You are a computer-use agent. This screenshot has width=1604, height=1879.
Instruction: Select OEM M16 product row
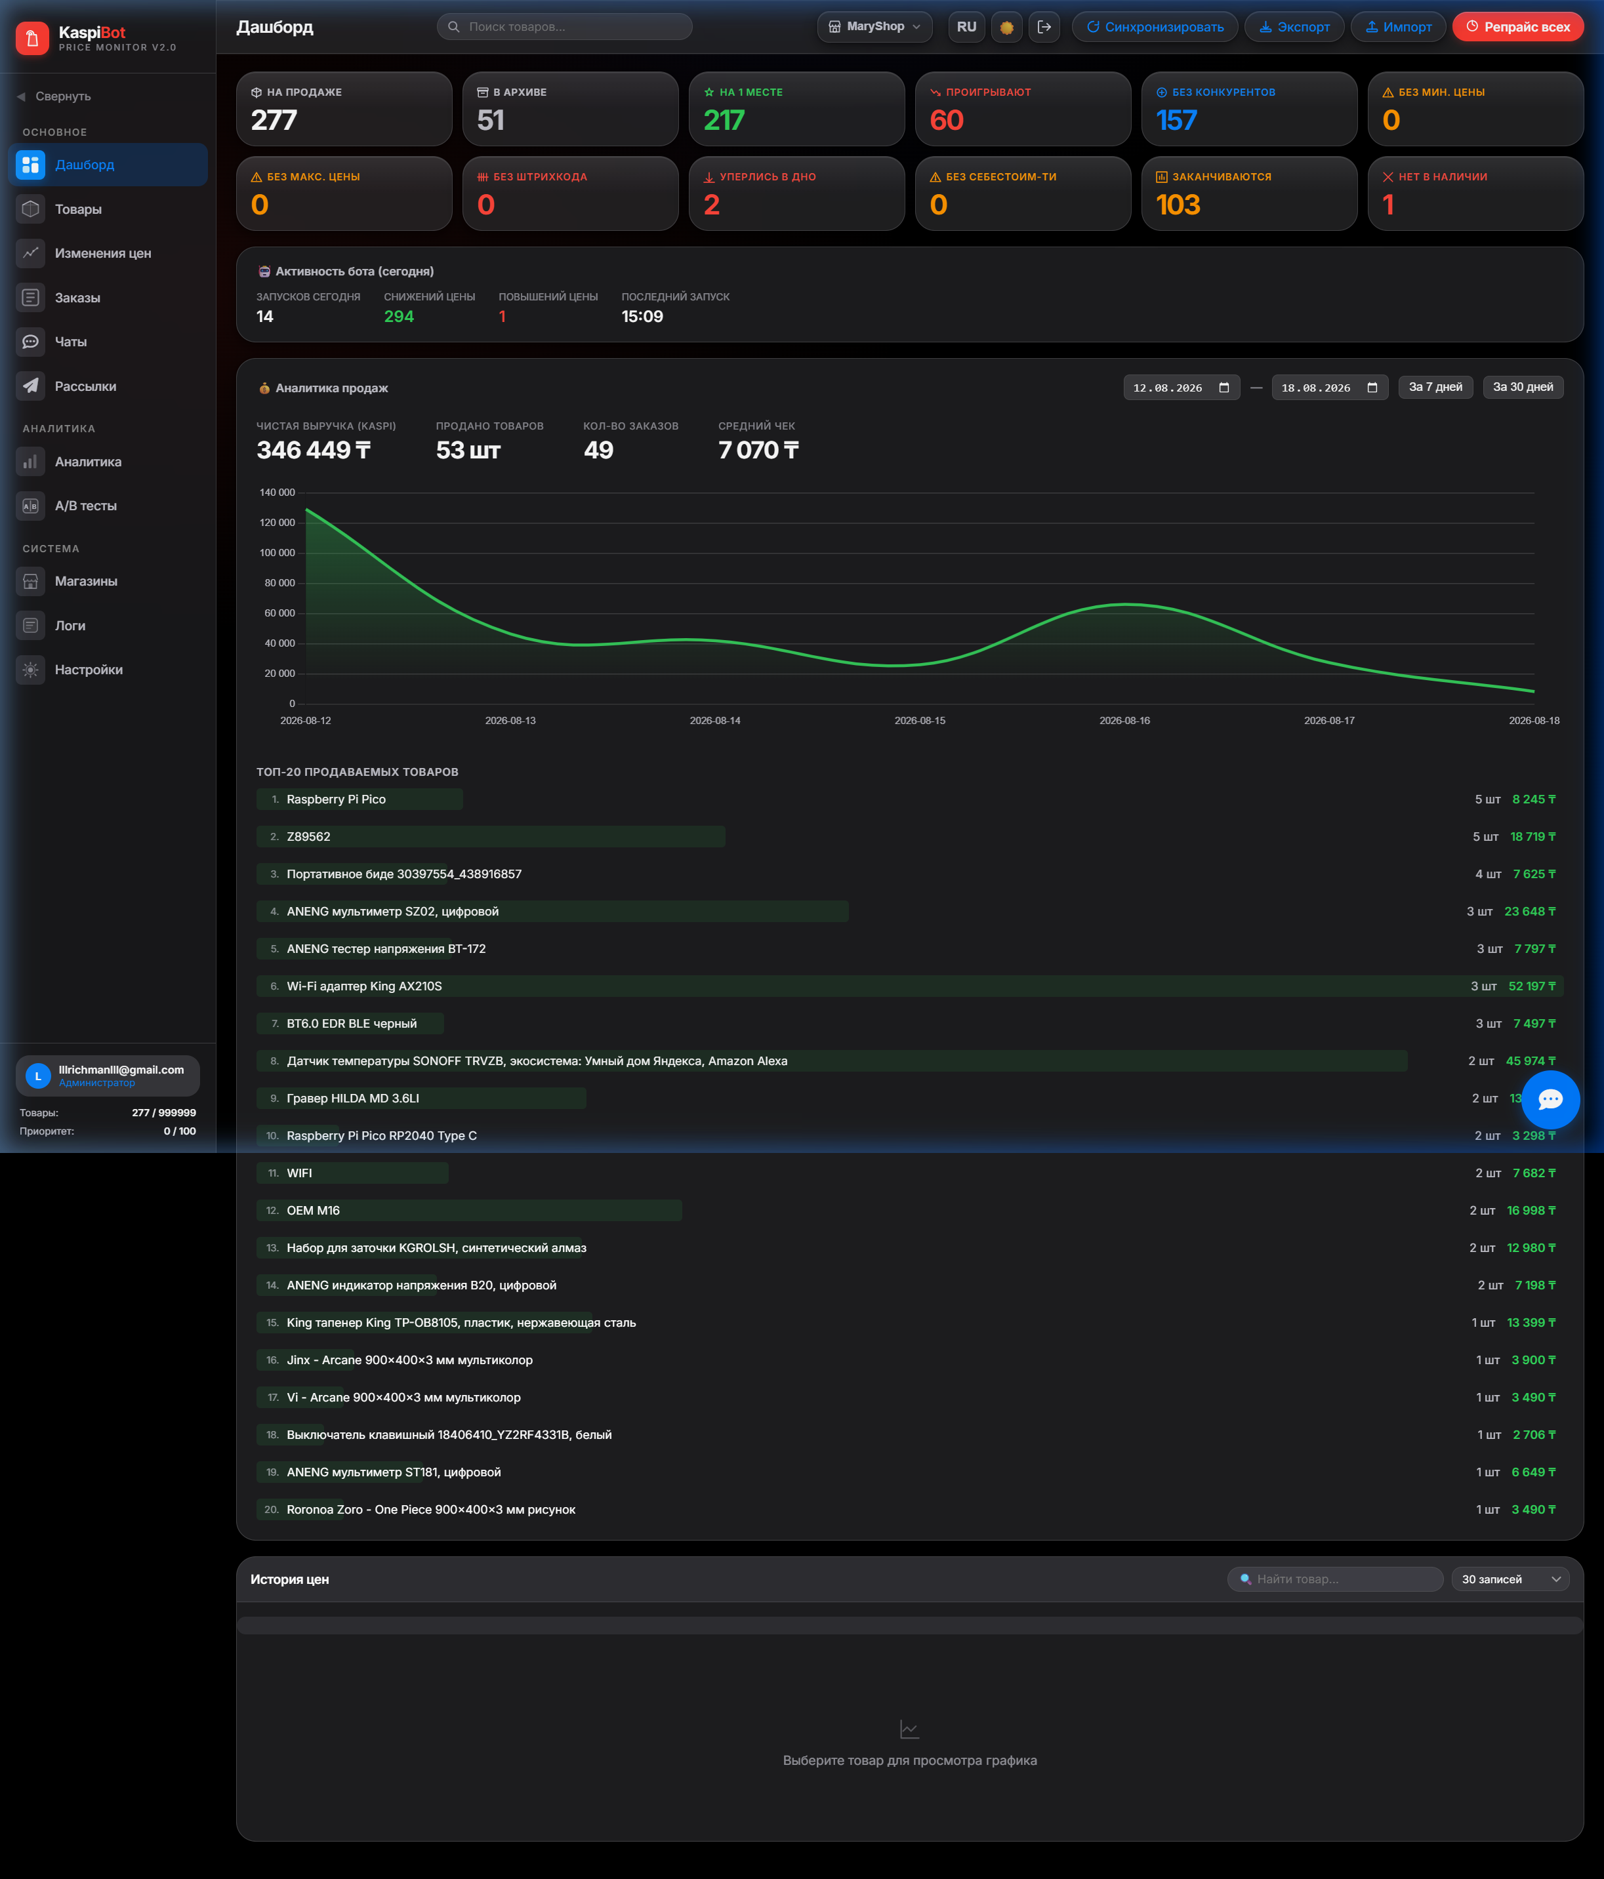pyautogui.click(x=909, y=1211)
